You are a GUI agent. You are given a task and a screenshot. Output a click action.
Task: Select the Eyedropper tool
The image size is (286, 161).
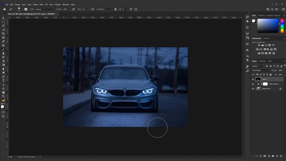pos(3,42)
